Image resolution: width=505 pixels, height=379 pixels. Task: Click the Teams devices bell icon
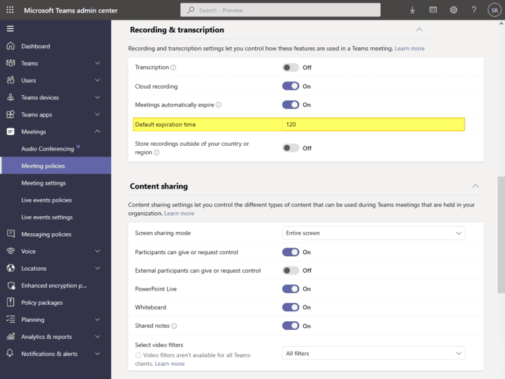pyautogui.click(x=11, y=97)
